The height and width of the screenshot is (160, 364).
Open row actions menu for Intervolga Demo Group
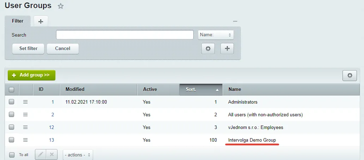25,140
